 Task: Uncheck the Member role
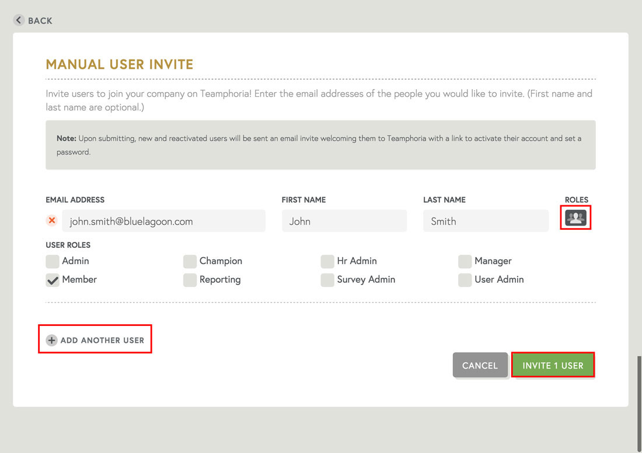point(52,280)
